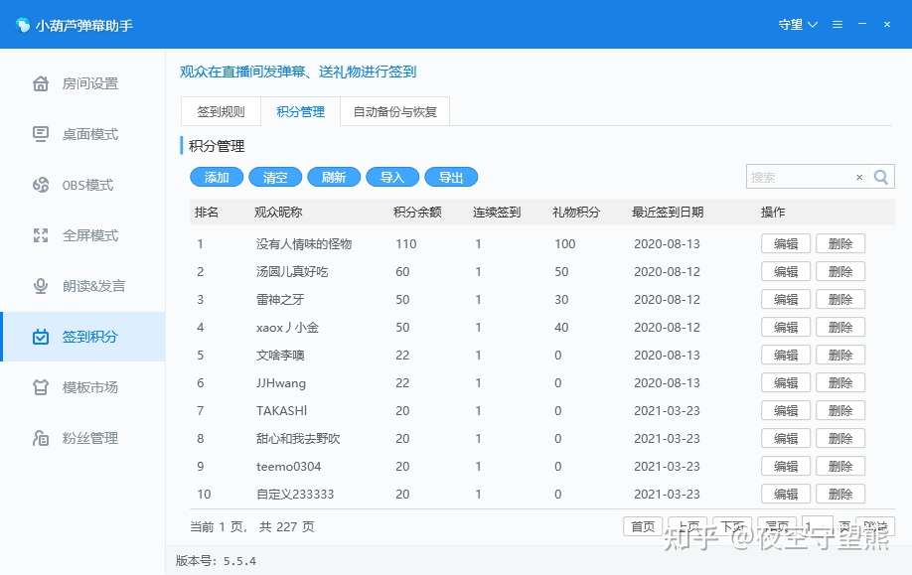This screenshot has height=575, width=912.
Task: Open 朗读&发言 using the microphone icon
Action: [40, 286]
